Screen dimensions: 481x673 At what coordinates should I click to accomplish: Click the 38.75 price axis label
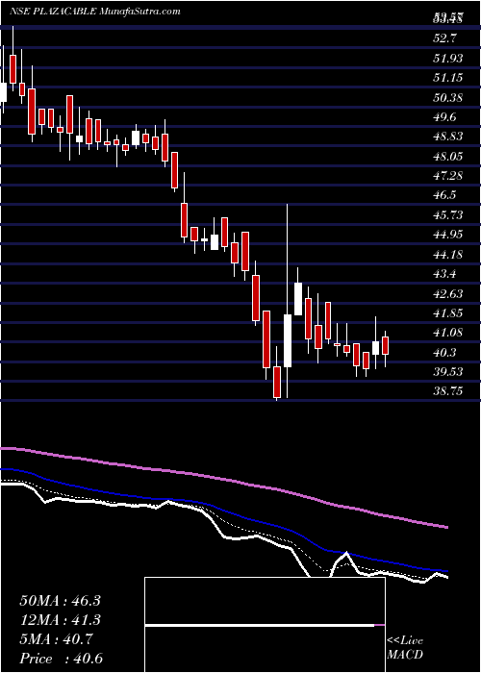pos(448,391)
